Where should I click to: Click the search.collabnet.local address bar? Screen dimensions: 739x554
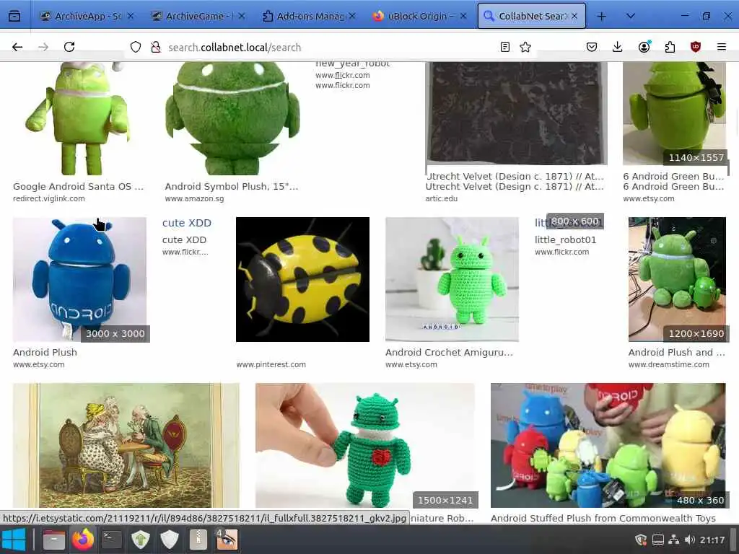(330, 48)
